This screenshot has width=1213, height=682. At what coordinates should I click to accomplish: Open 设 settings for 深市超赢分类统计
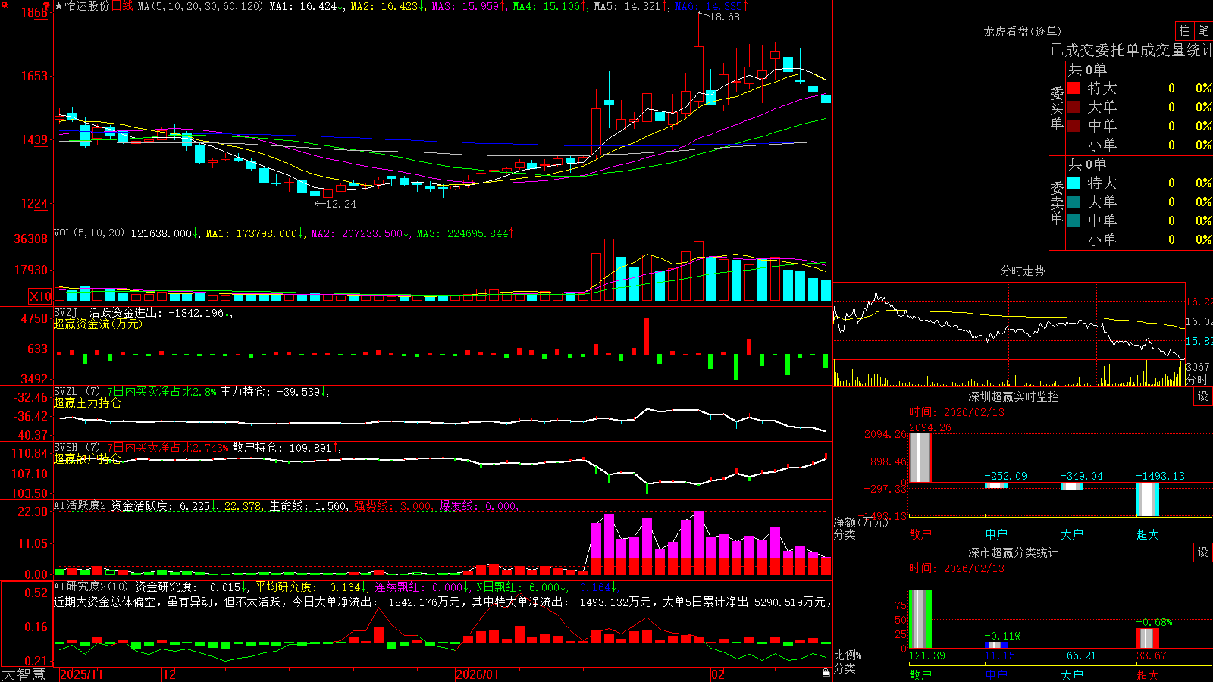click(x=1202, y=552)
